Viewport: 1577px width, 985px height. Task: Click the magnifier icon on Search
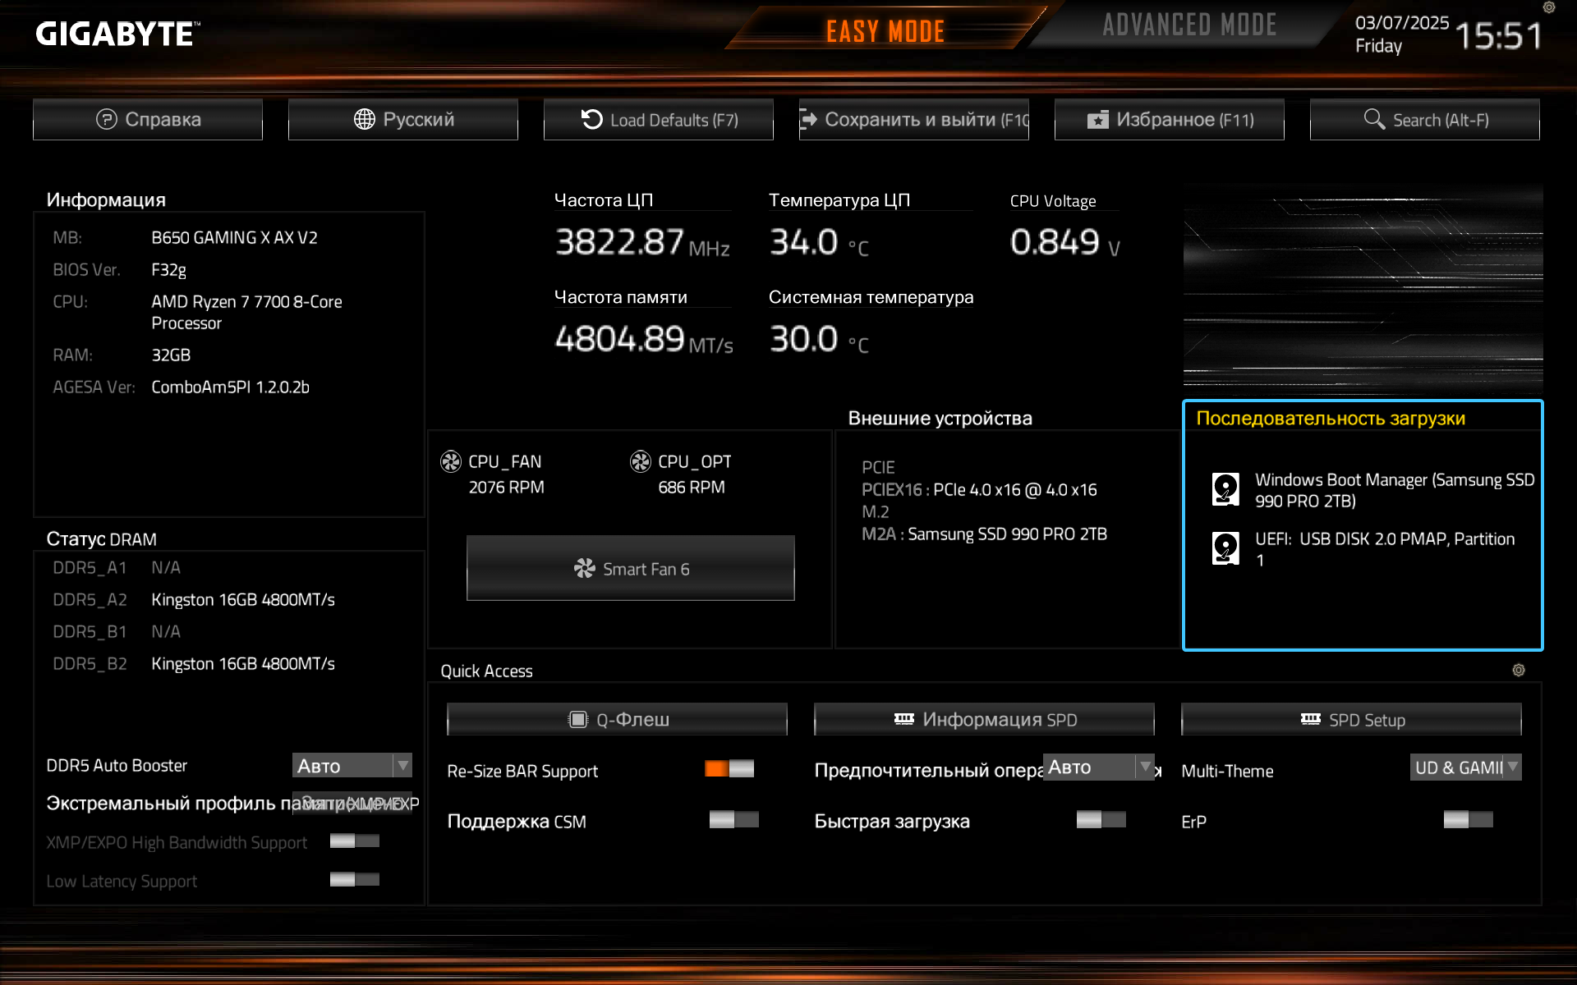[x=1374, y=119]
